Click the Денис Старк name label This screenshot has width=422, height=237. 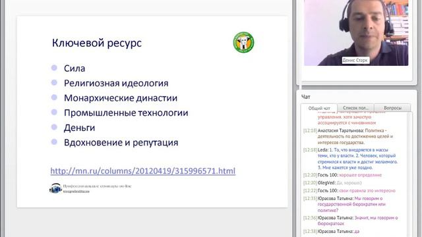click(355, 60)
